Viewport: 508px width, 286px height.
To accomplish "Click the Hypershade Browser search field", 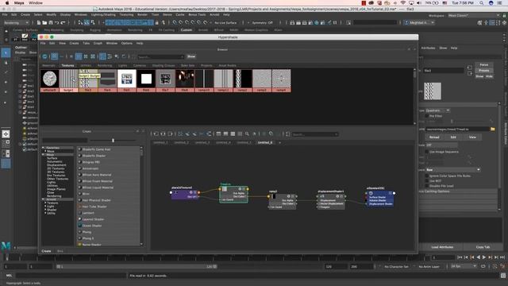I will point(161,56).
